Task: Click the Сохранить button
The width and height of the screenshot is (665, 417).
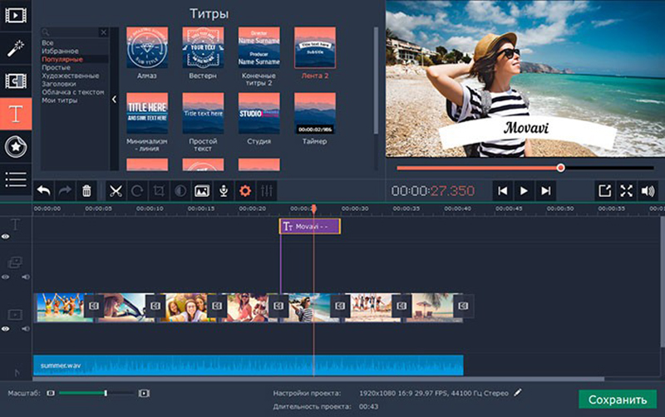Action: click(x=618, y=400)
